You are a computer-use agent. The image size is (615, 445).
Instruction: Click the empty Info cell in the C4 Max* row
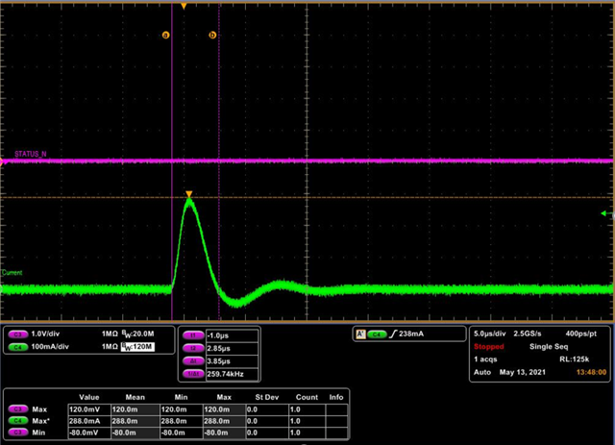coord(336,421)
